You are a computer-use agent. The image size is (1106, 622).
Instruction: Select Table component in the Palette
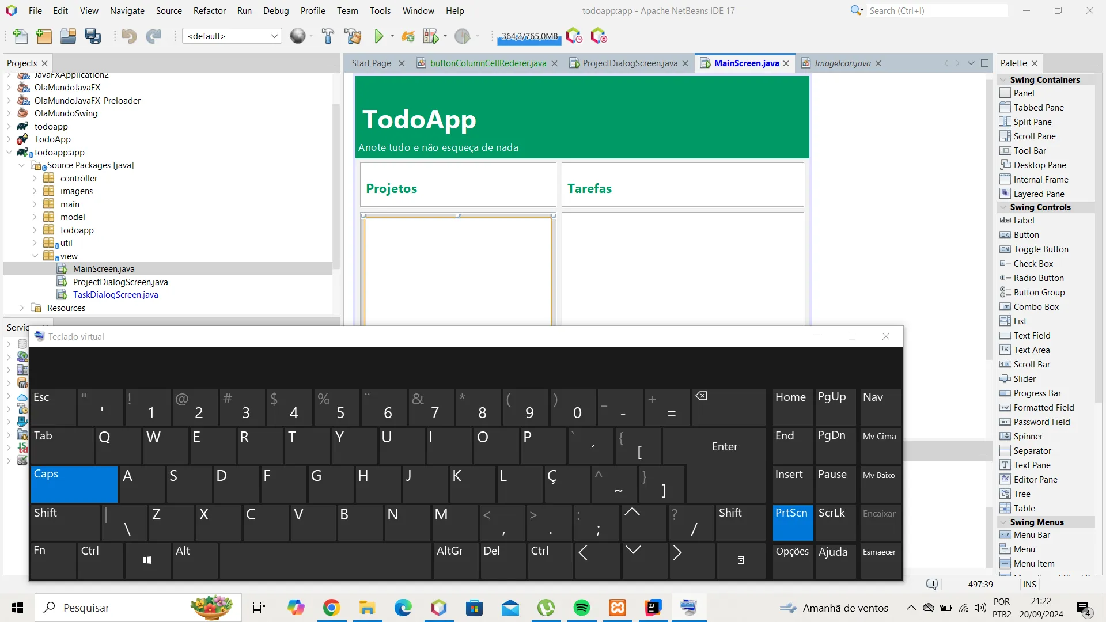(1024, 508)
